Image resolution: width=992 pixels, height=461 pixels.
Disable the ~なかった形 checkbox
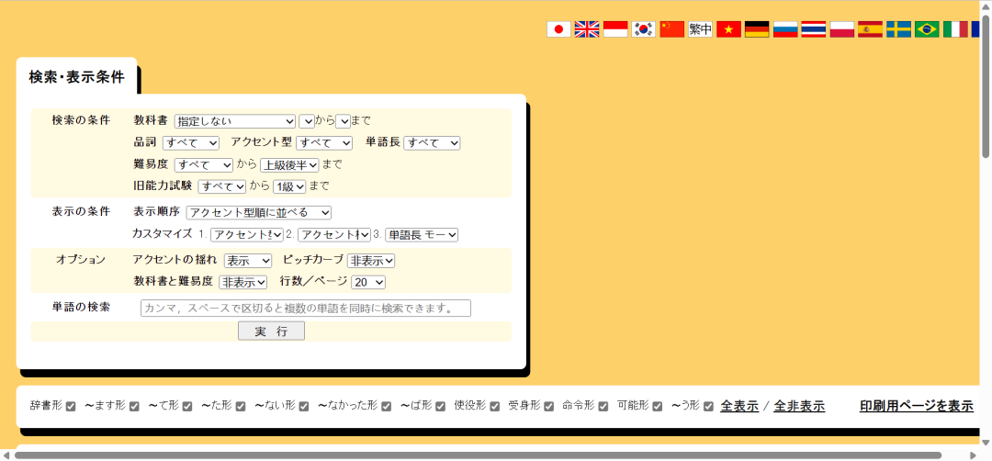coord(386,407)
